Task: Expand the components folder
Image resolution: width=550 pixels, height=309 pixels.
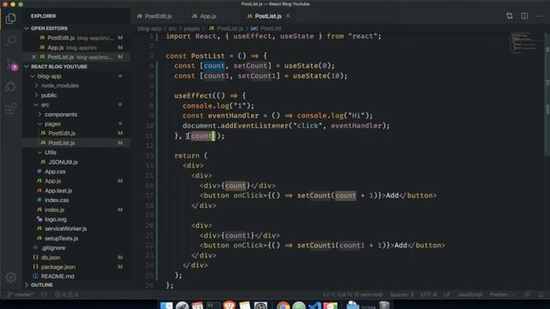Action: (x=61, y=114)
